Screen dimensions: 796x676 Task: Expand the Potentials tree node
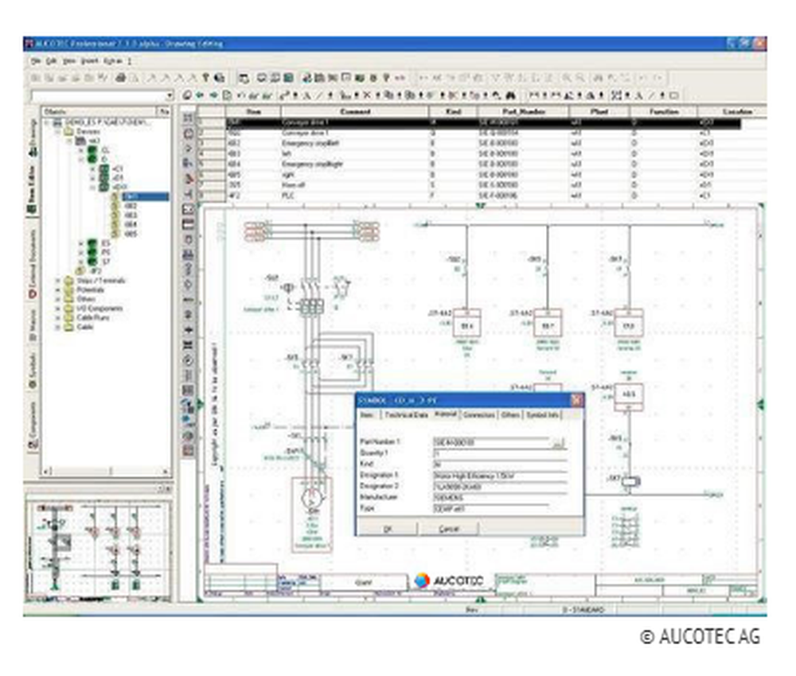(x=58, y=290)
